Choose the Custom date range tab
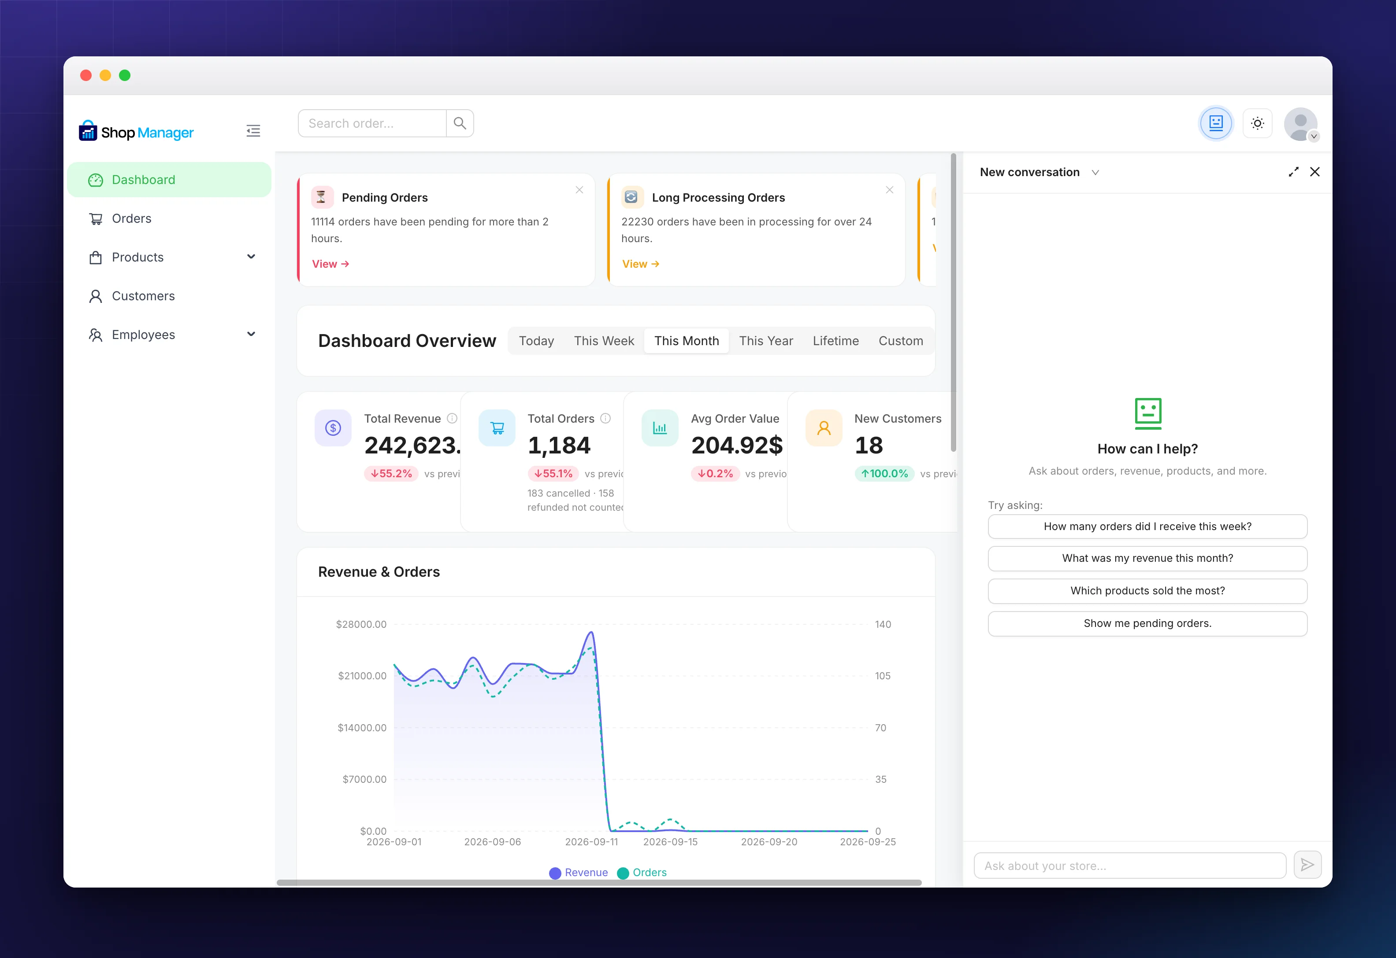 (x=900, y=341)
